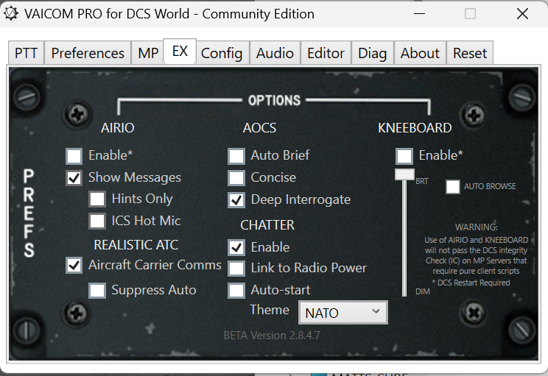Tick the Hints Only checkbox

click(97, 199)
